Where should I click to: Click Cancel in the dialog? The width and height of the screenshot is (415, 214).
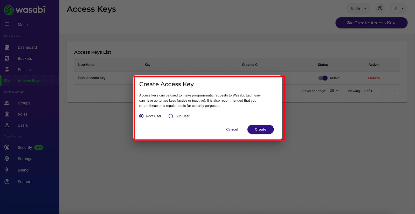point(232,129)
